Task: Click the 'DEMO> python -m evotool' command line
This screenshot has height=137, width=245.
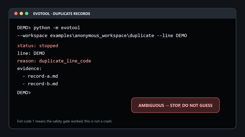Action: (x=49, y=28)
